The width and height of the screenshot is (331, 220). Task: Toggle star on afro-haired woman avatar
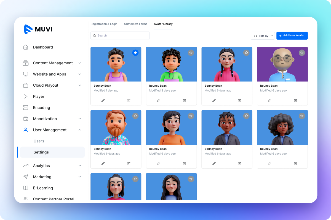pyautogui.click(x=302, y=116)
